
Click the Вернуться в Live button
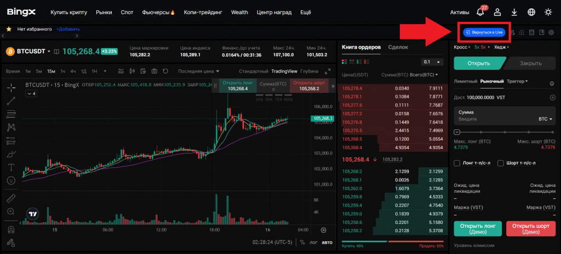[x=484, y=32]
